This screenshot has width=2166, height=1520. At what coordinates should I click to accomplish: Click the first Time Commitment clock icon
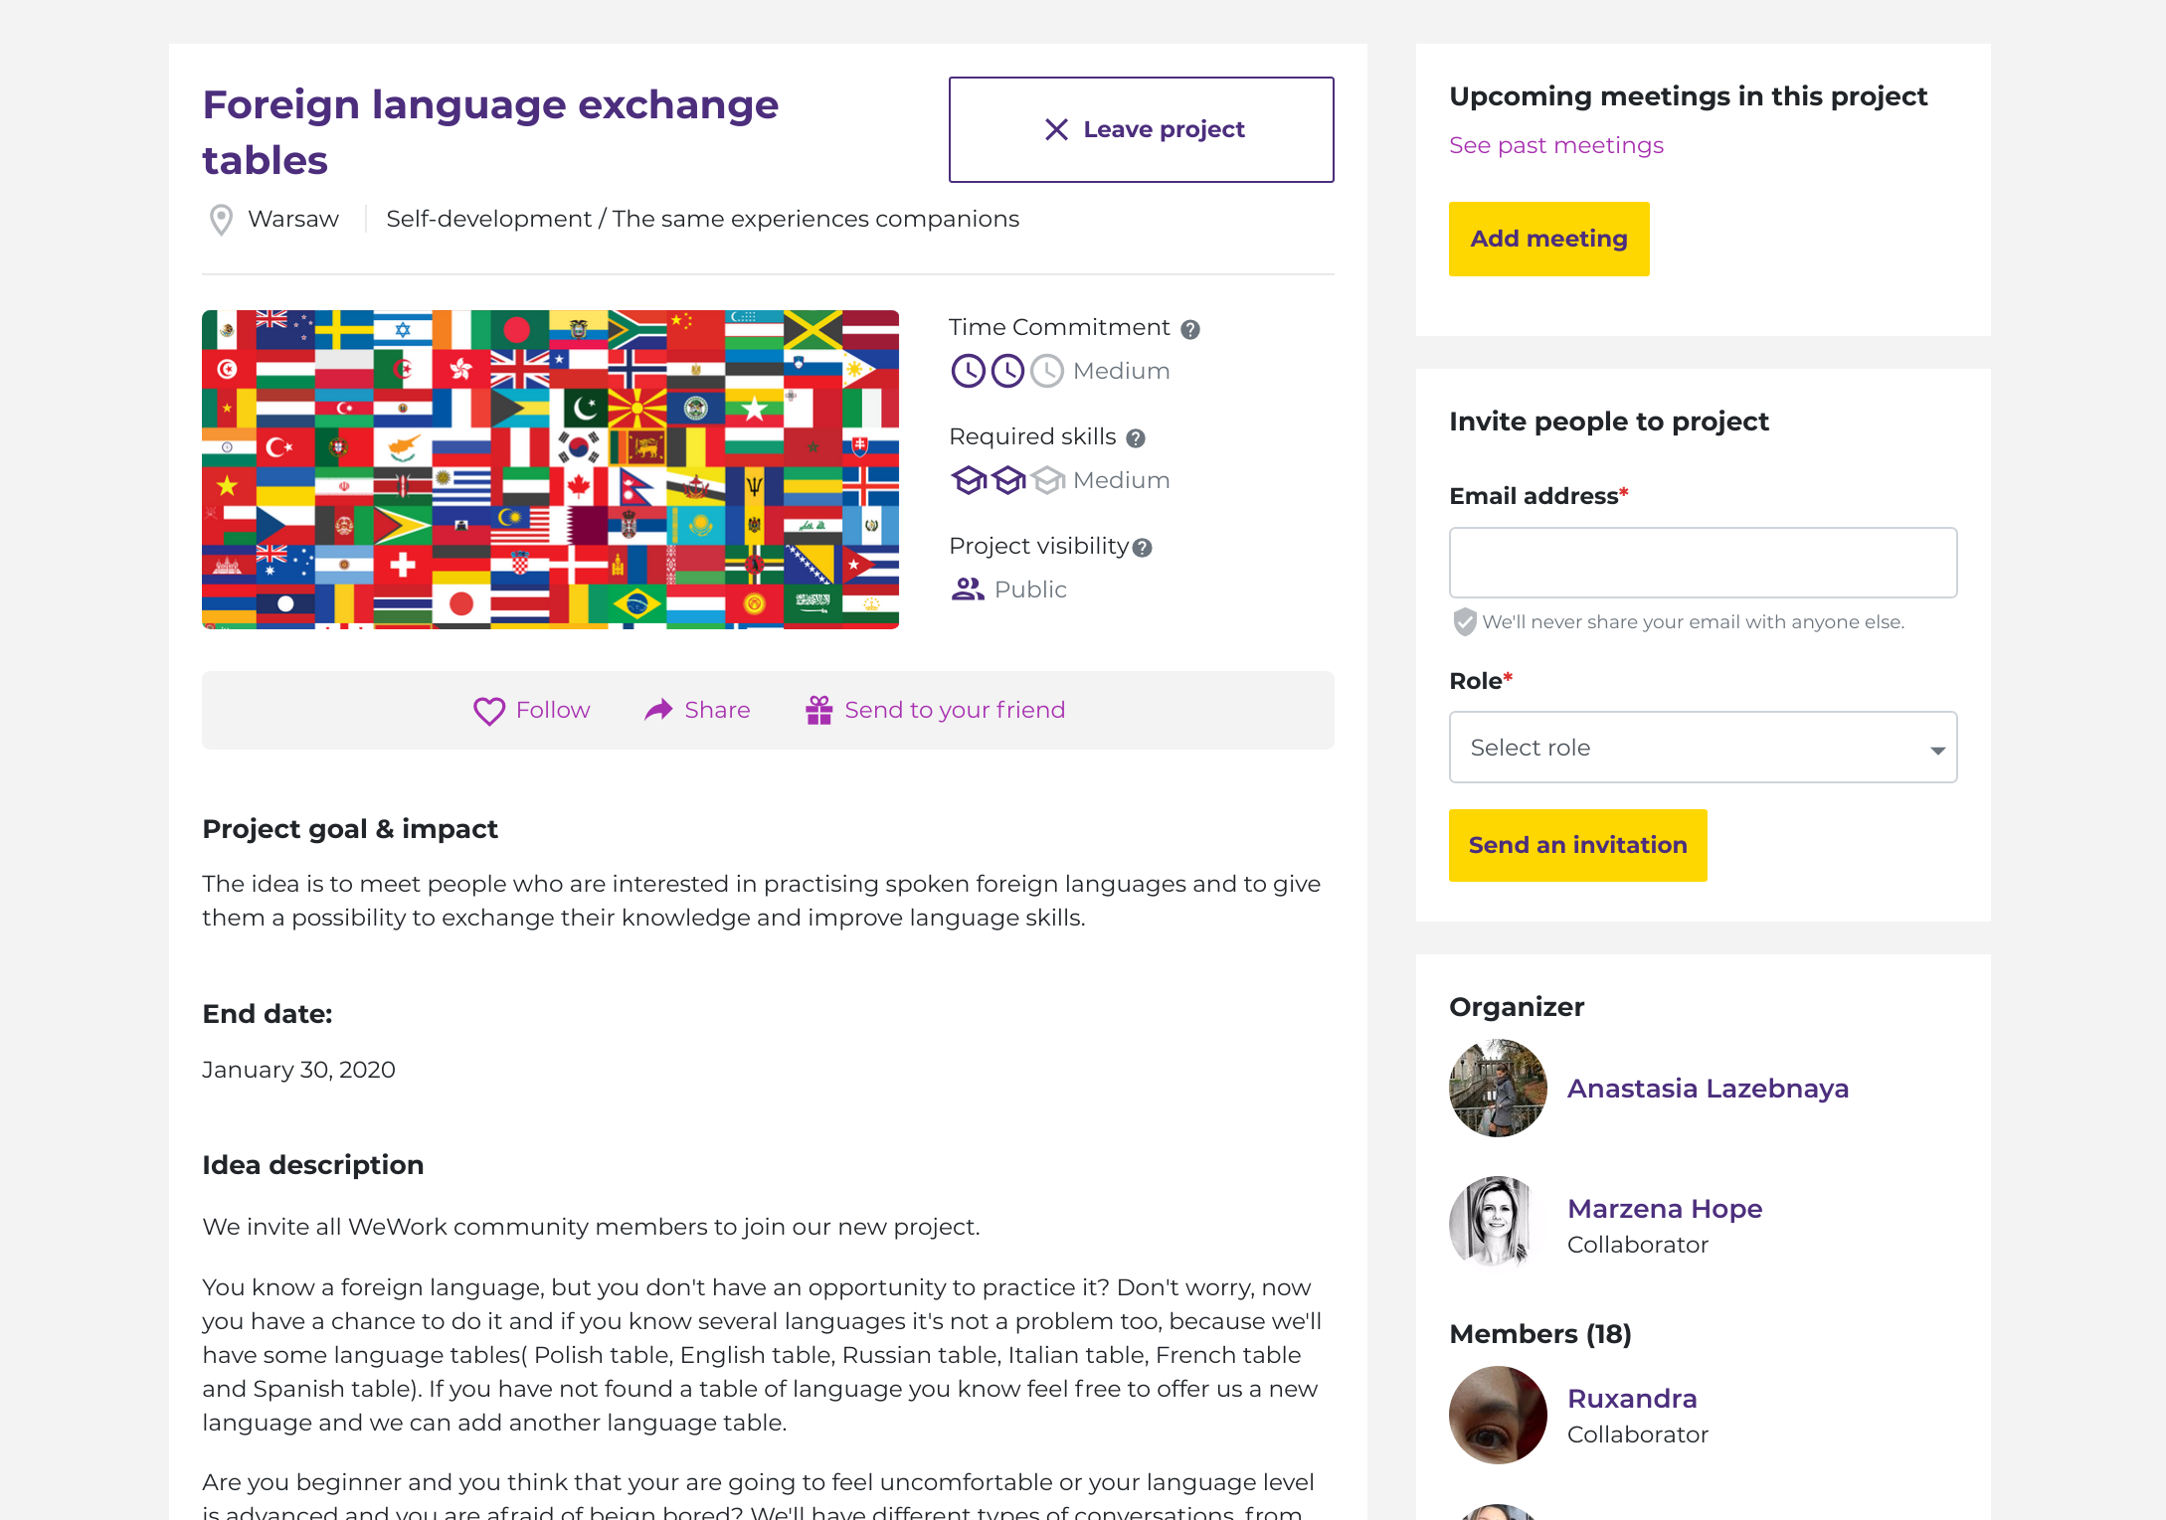coord(968,371)
